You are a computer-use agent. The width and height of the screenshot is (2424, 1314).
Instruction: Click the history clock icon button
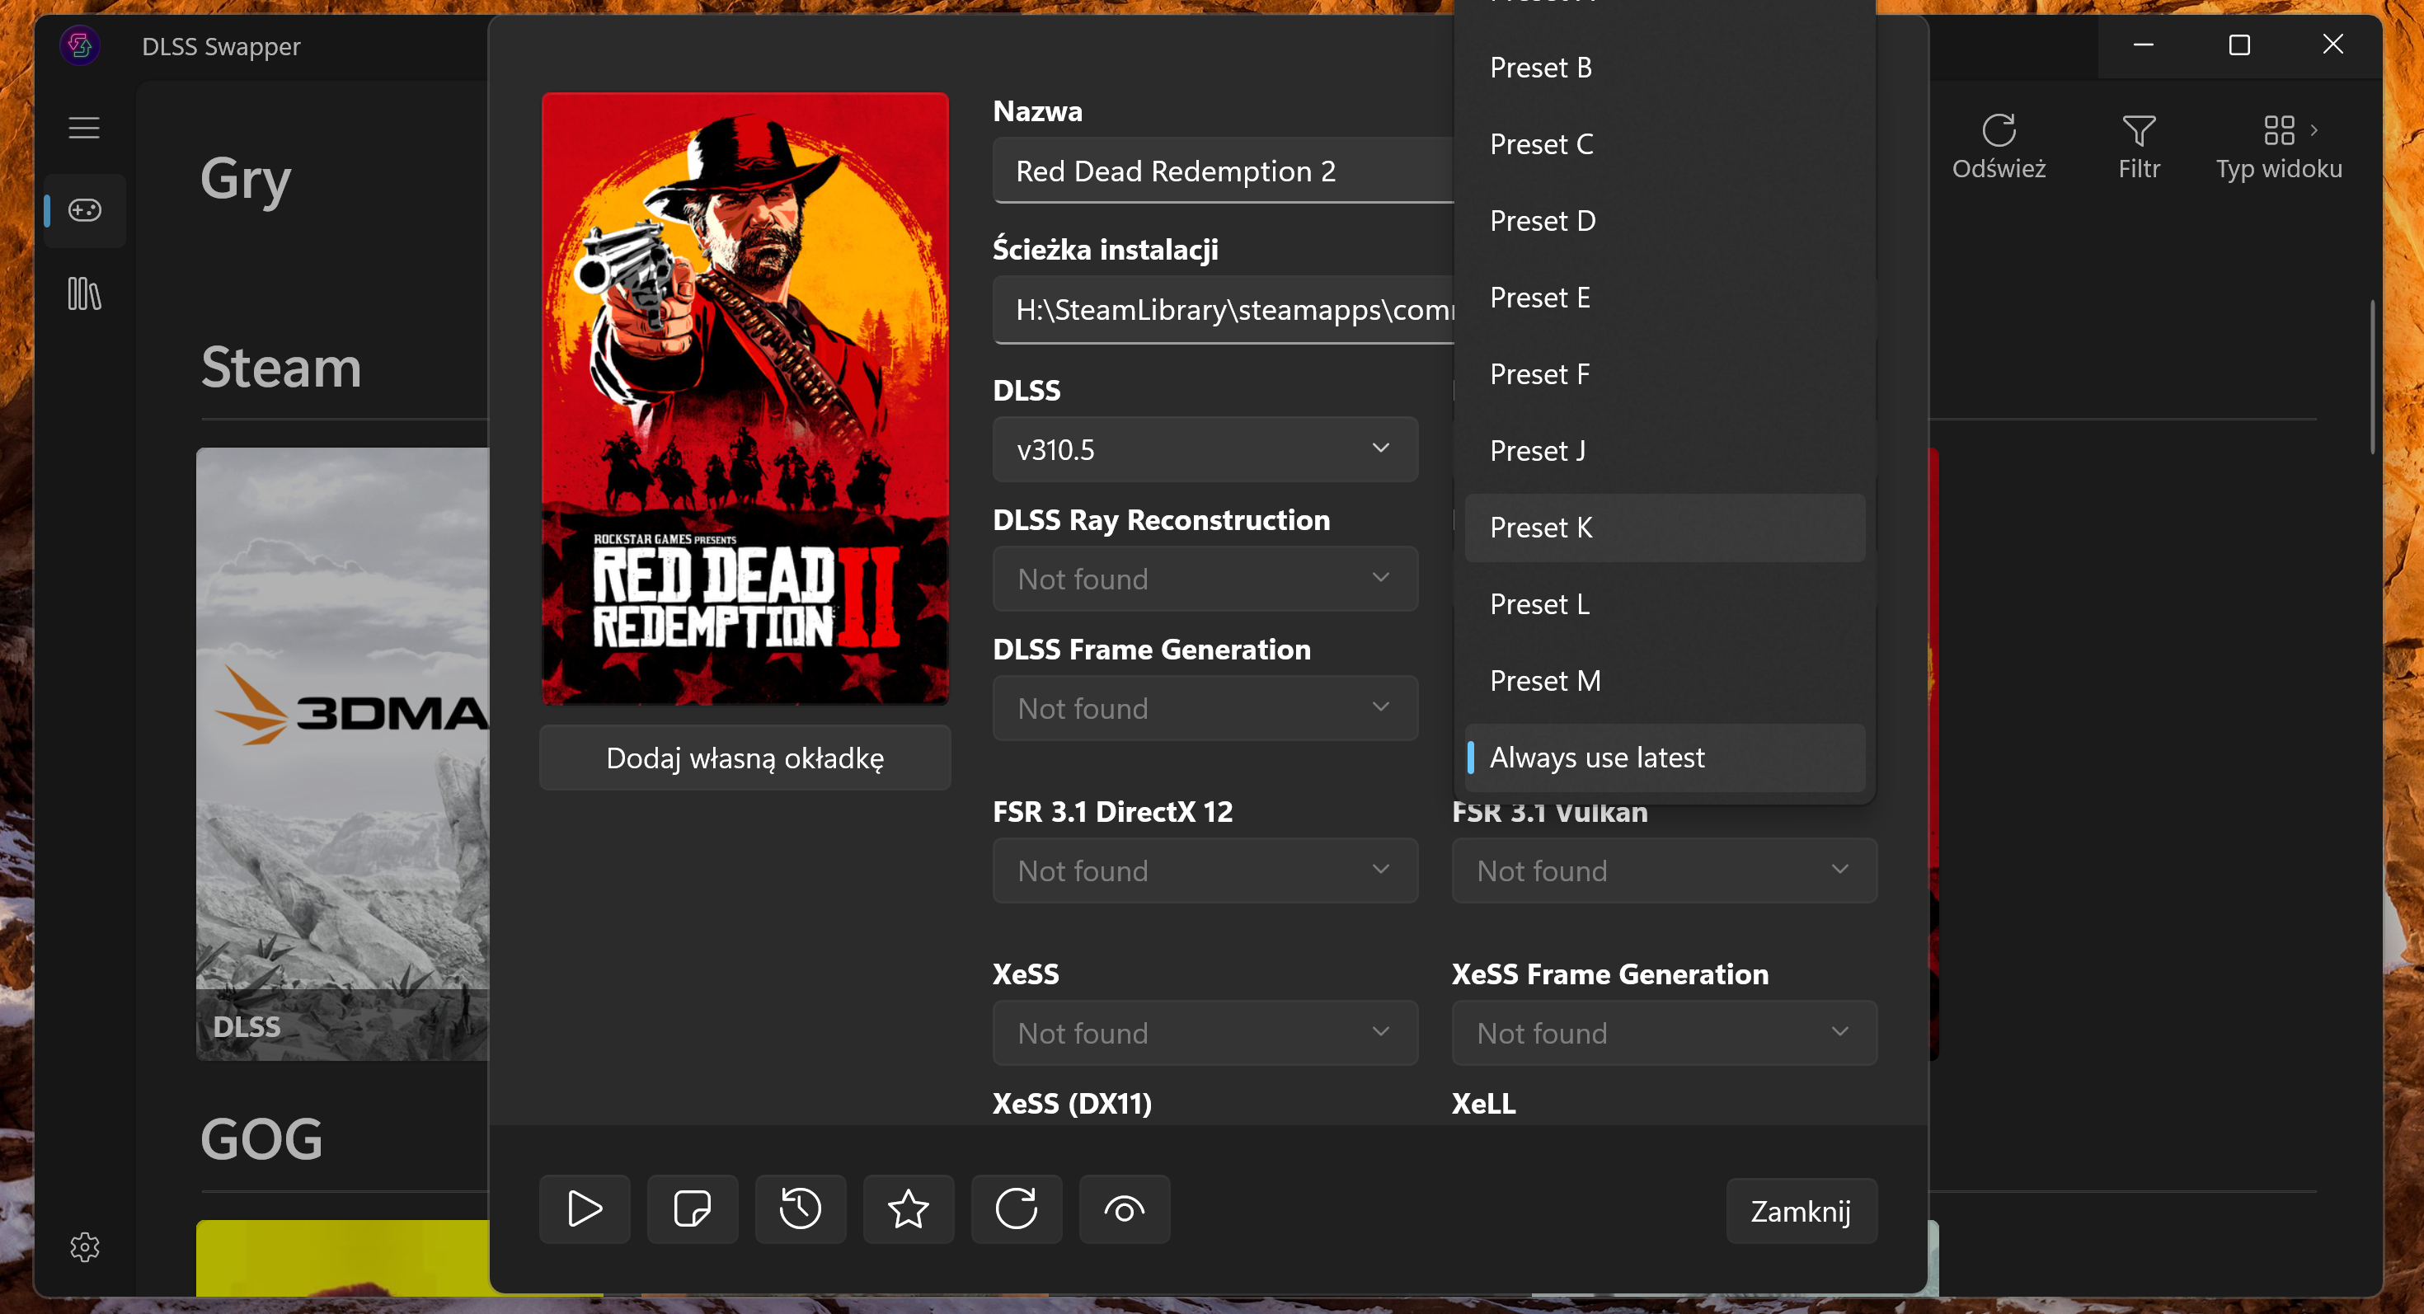tap(800, 1208)
